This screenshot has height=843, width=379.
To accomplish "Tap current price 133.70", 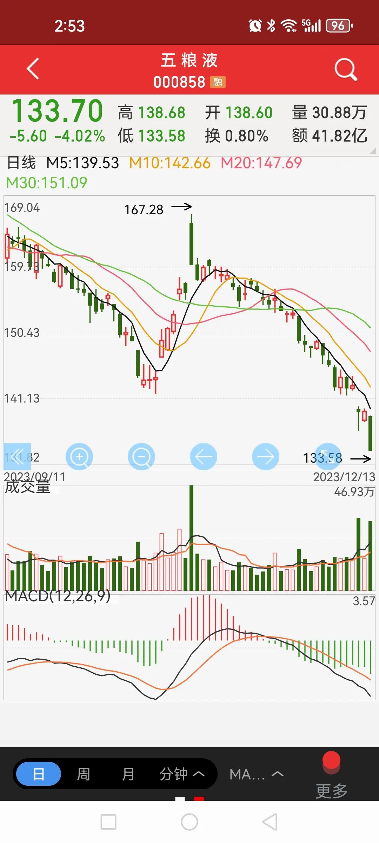I will pos(57,111).
